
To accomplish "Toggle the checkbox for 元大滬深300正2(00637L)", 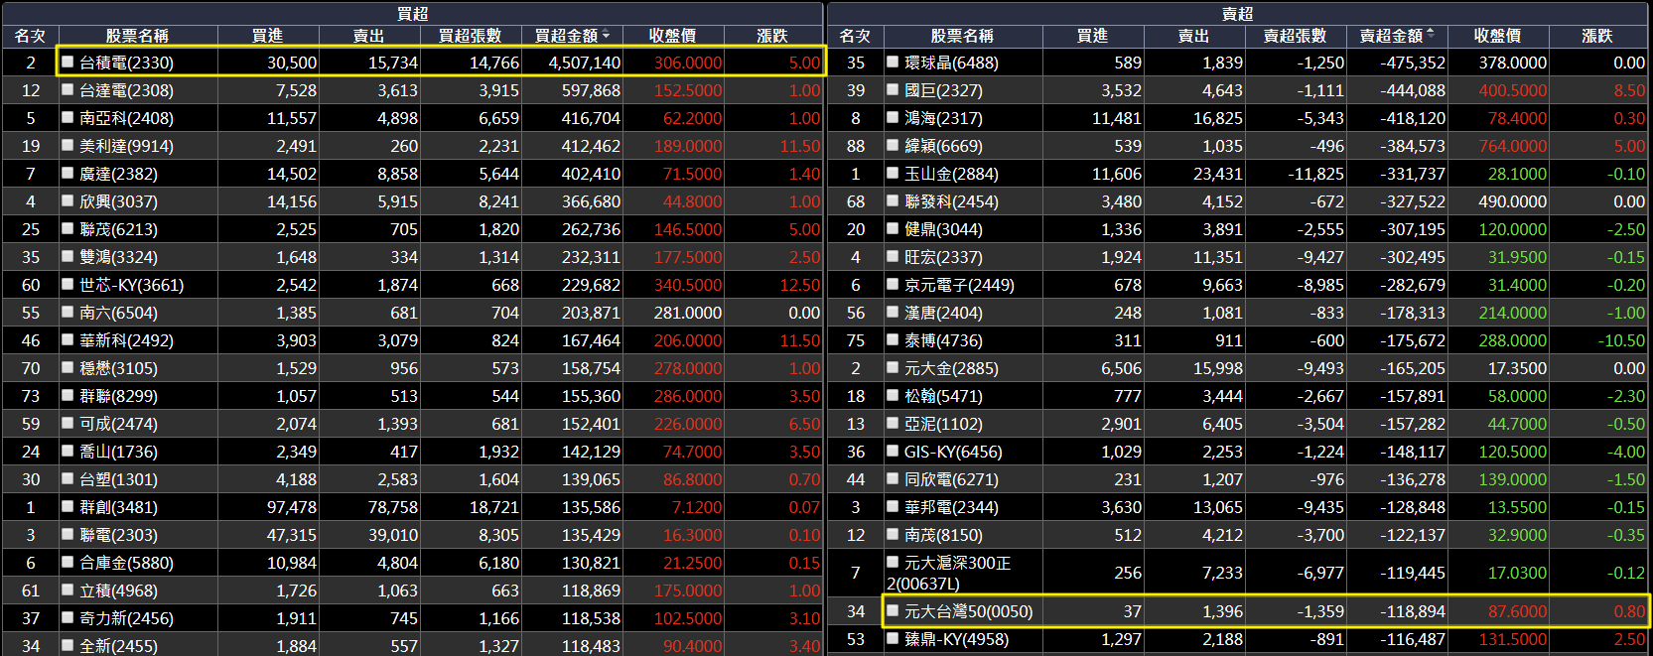I will (893, 562).
